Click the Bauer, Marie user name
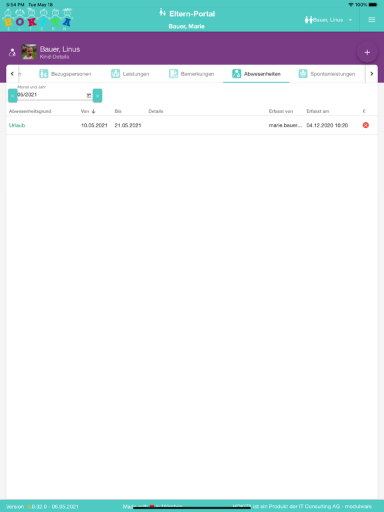The width and height of the screenshot is (384, 512). (x=187, y=27)
